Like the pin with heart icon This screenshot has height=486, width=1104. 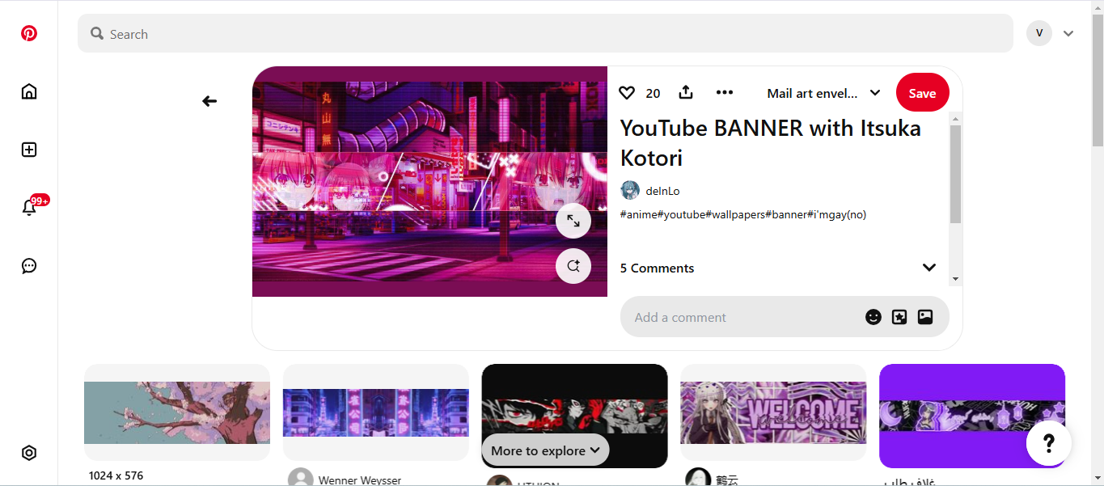pos(627,93)
